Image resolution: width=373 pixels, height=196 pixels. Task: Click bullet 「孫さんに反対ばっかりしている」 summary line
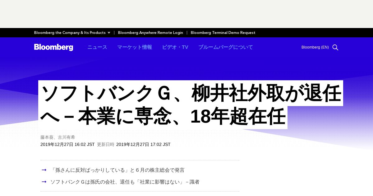117,170
